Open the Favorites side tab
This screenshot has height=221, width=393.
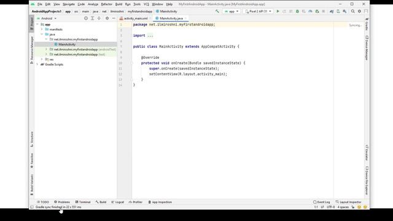[32, 160]
